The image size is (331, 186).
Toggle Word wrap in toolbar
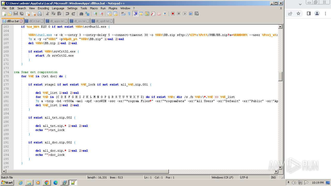point(123,14)
